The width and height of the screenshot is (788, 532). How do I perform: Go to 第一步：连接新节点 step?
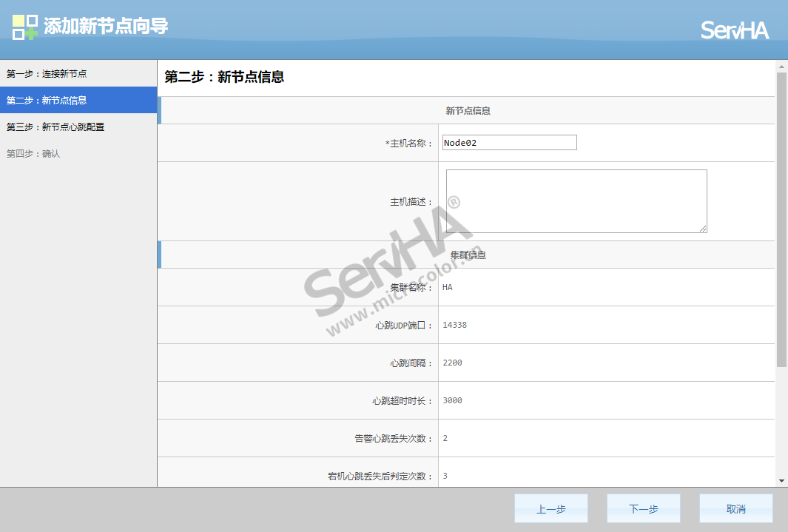tap(47, 74)
